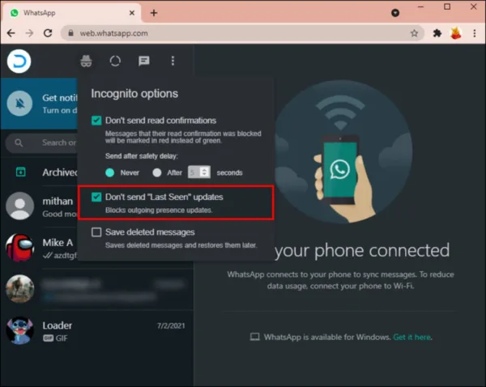The image size is (486, 387).
Task: Open the chat with mithan
Action: point(39,206)
